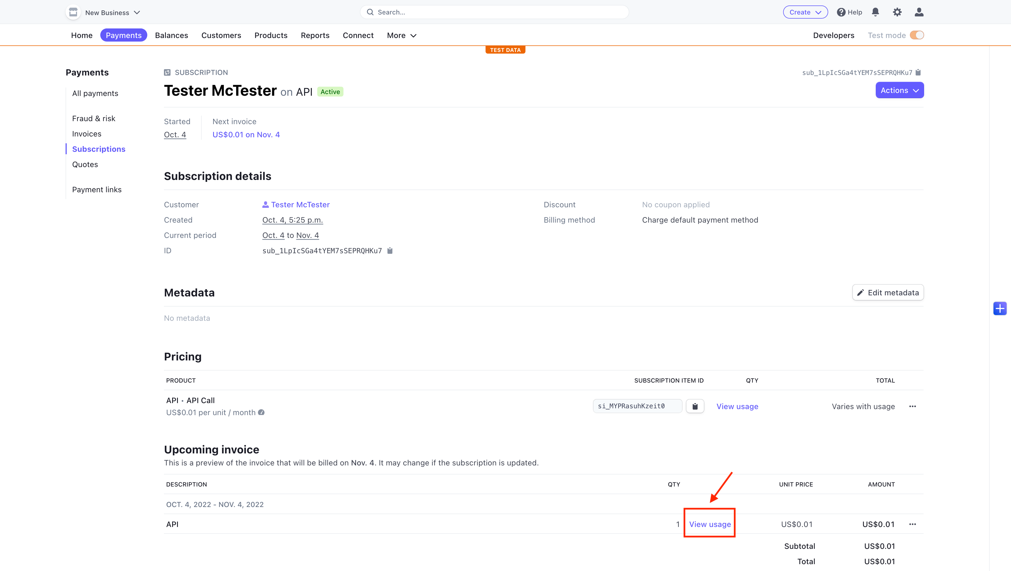Open the Tester McTester customer link
Image resolution: width=1011 pixels, height=571 pixels.
click(300, 205)
